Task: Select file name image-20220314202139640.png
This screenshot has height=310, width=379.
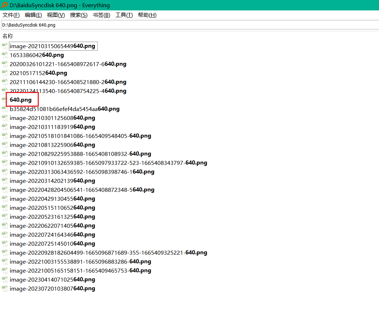Action: (52, 181)
